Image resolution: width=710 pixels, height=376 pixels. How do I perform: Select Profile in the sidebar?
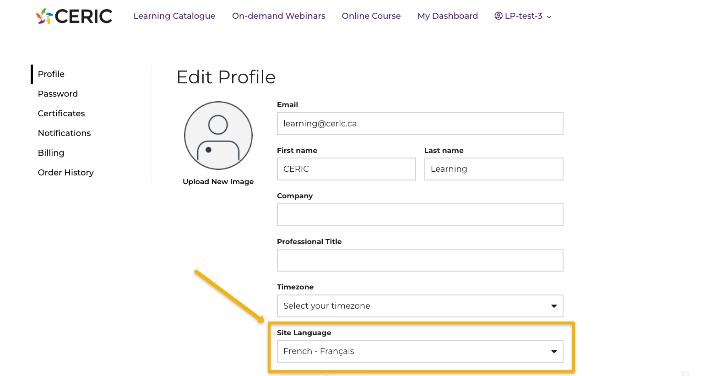51,74
